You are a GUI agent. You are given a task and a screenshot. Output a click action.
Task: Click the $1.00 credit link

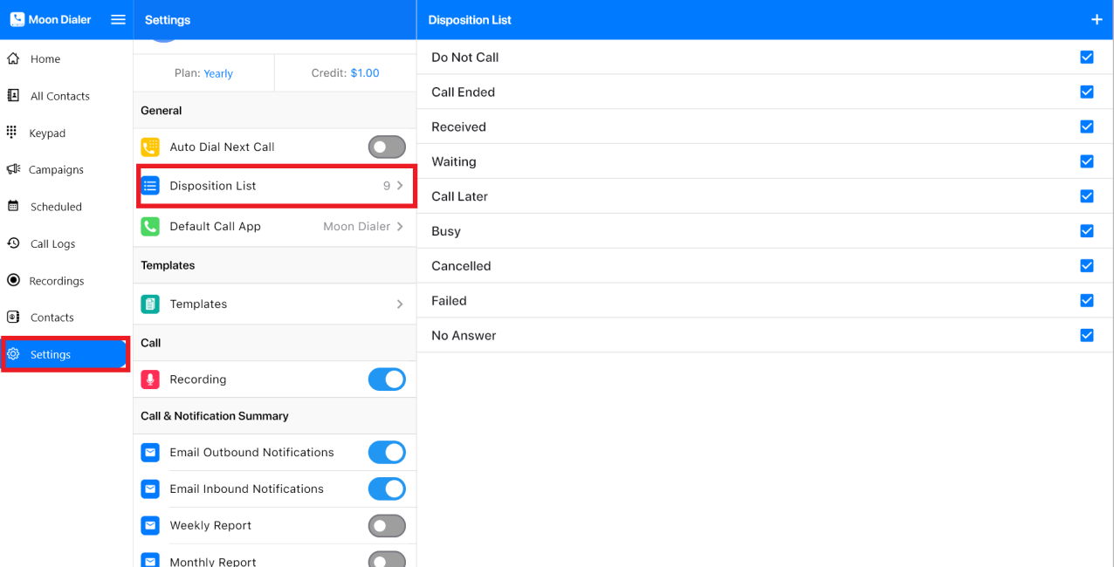(365, 73)
